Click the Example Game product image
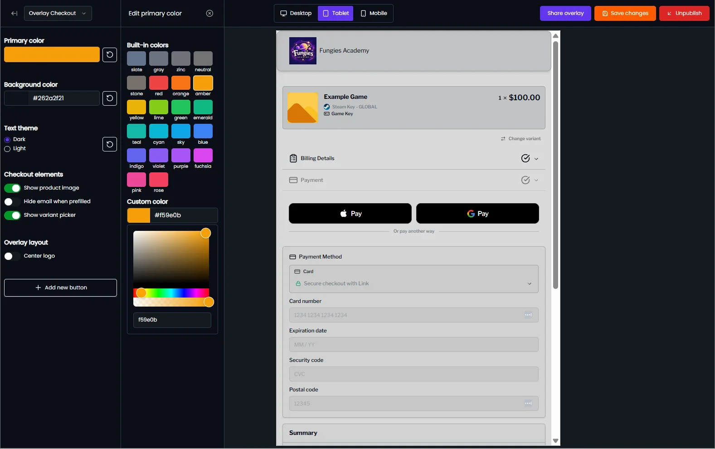 pyautogui.click(x=303, y=108)
